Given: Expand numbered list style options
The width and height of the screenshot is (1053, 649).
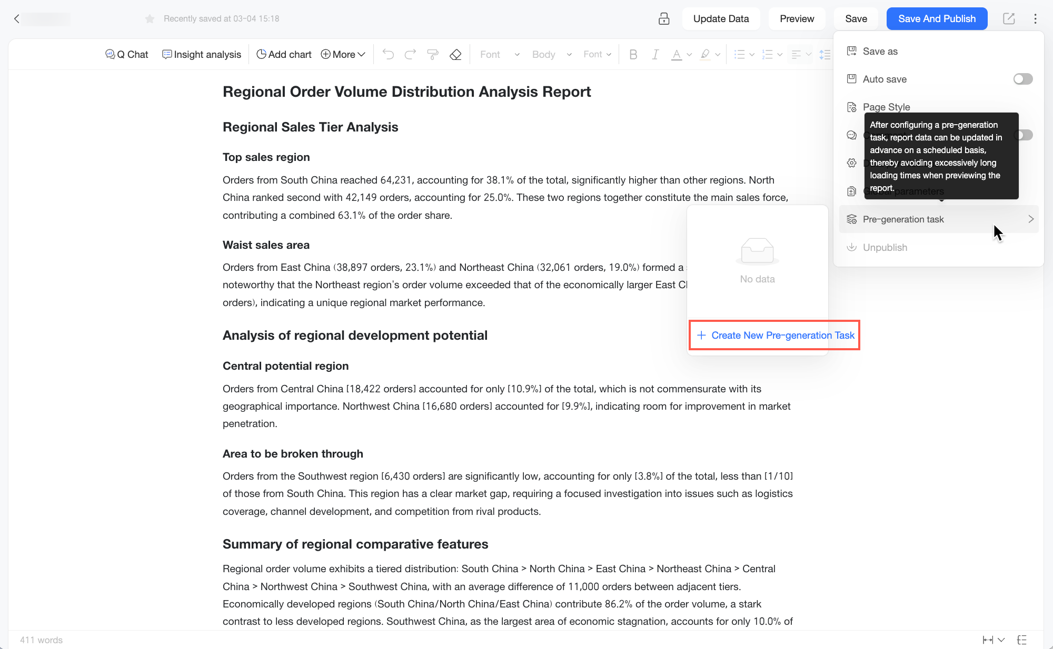Looking at the screenshot, I should pyautogui.click(x=780, y=54).
